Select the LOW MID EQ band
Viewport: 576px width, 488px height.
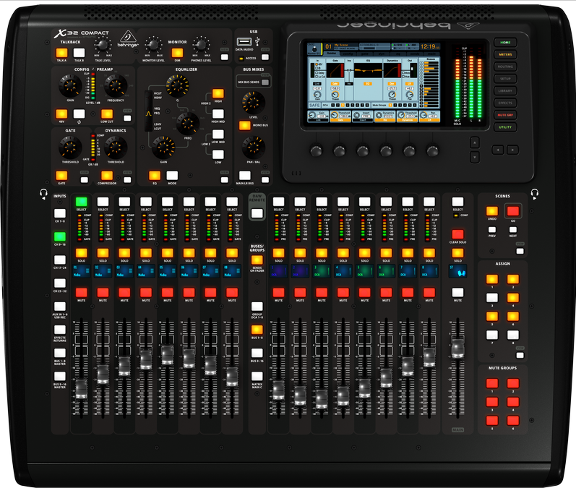pos(218,134)
